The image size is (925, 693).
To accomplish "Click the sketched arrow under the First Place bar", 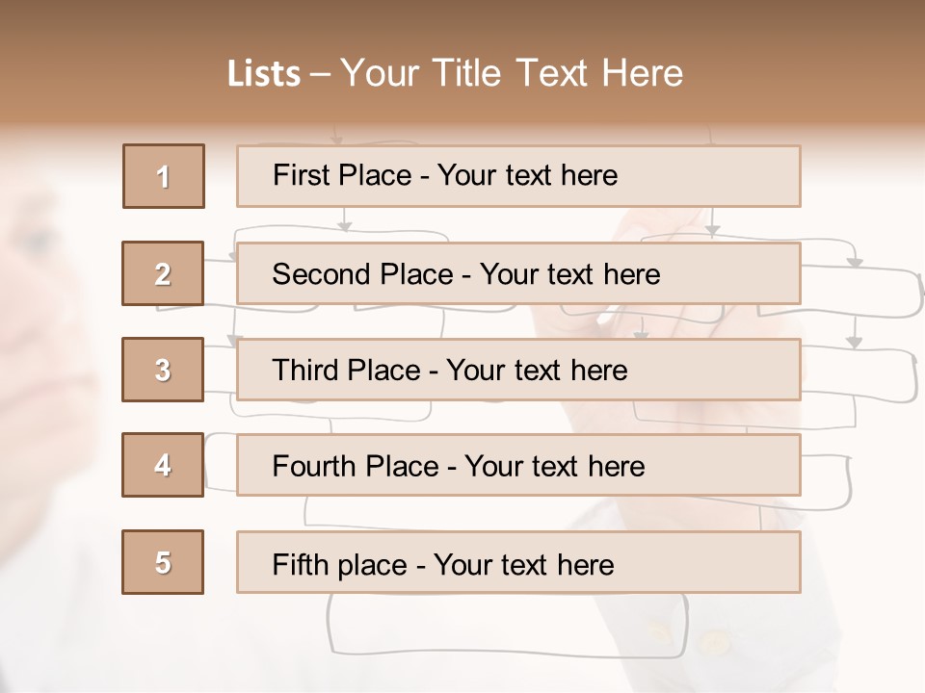I will (345, 220).
